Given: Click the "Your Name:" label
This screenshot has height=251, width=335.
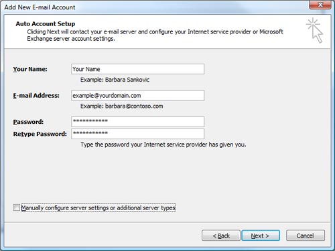Looking at the screenshot, I should click(30, 69).
